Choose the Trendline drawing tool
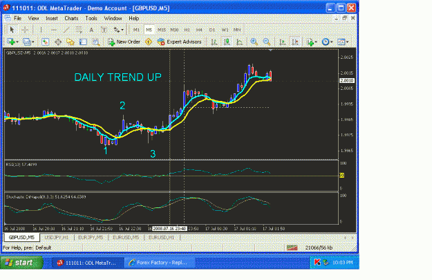 [x=66, y=30]
